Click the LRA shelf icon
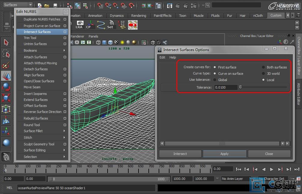This screenshot has height=194, width=302. coord(80,25)
